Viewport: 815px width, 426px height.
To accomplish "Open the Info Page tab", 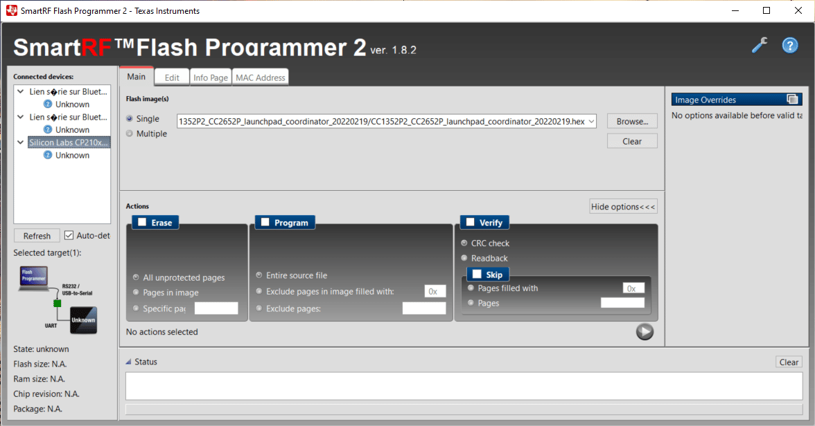I will point(211,77).
